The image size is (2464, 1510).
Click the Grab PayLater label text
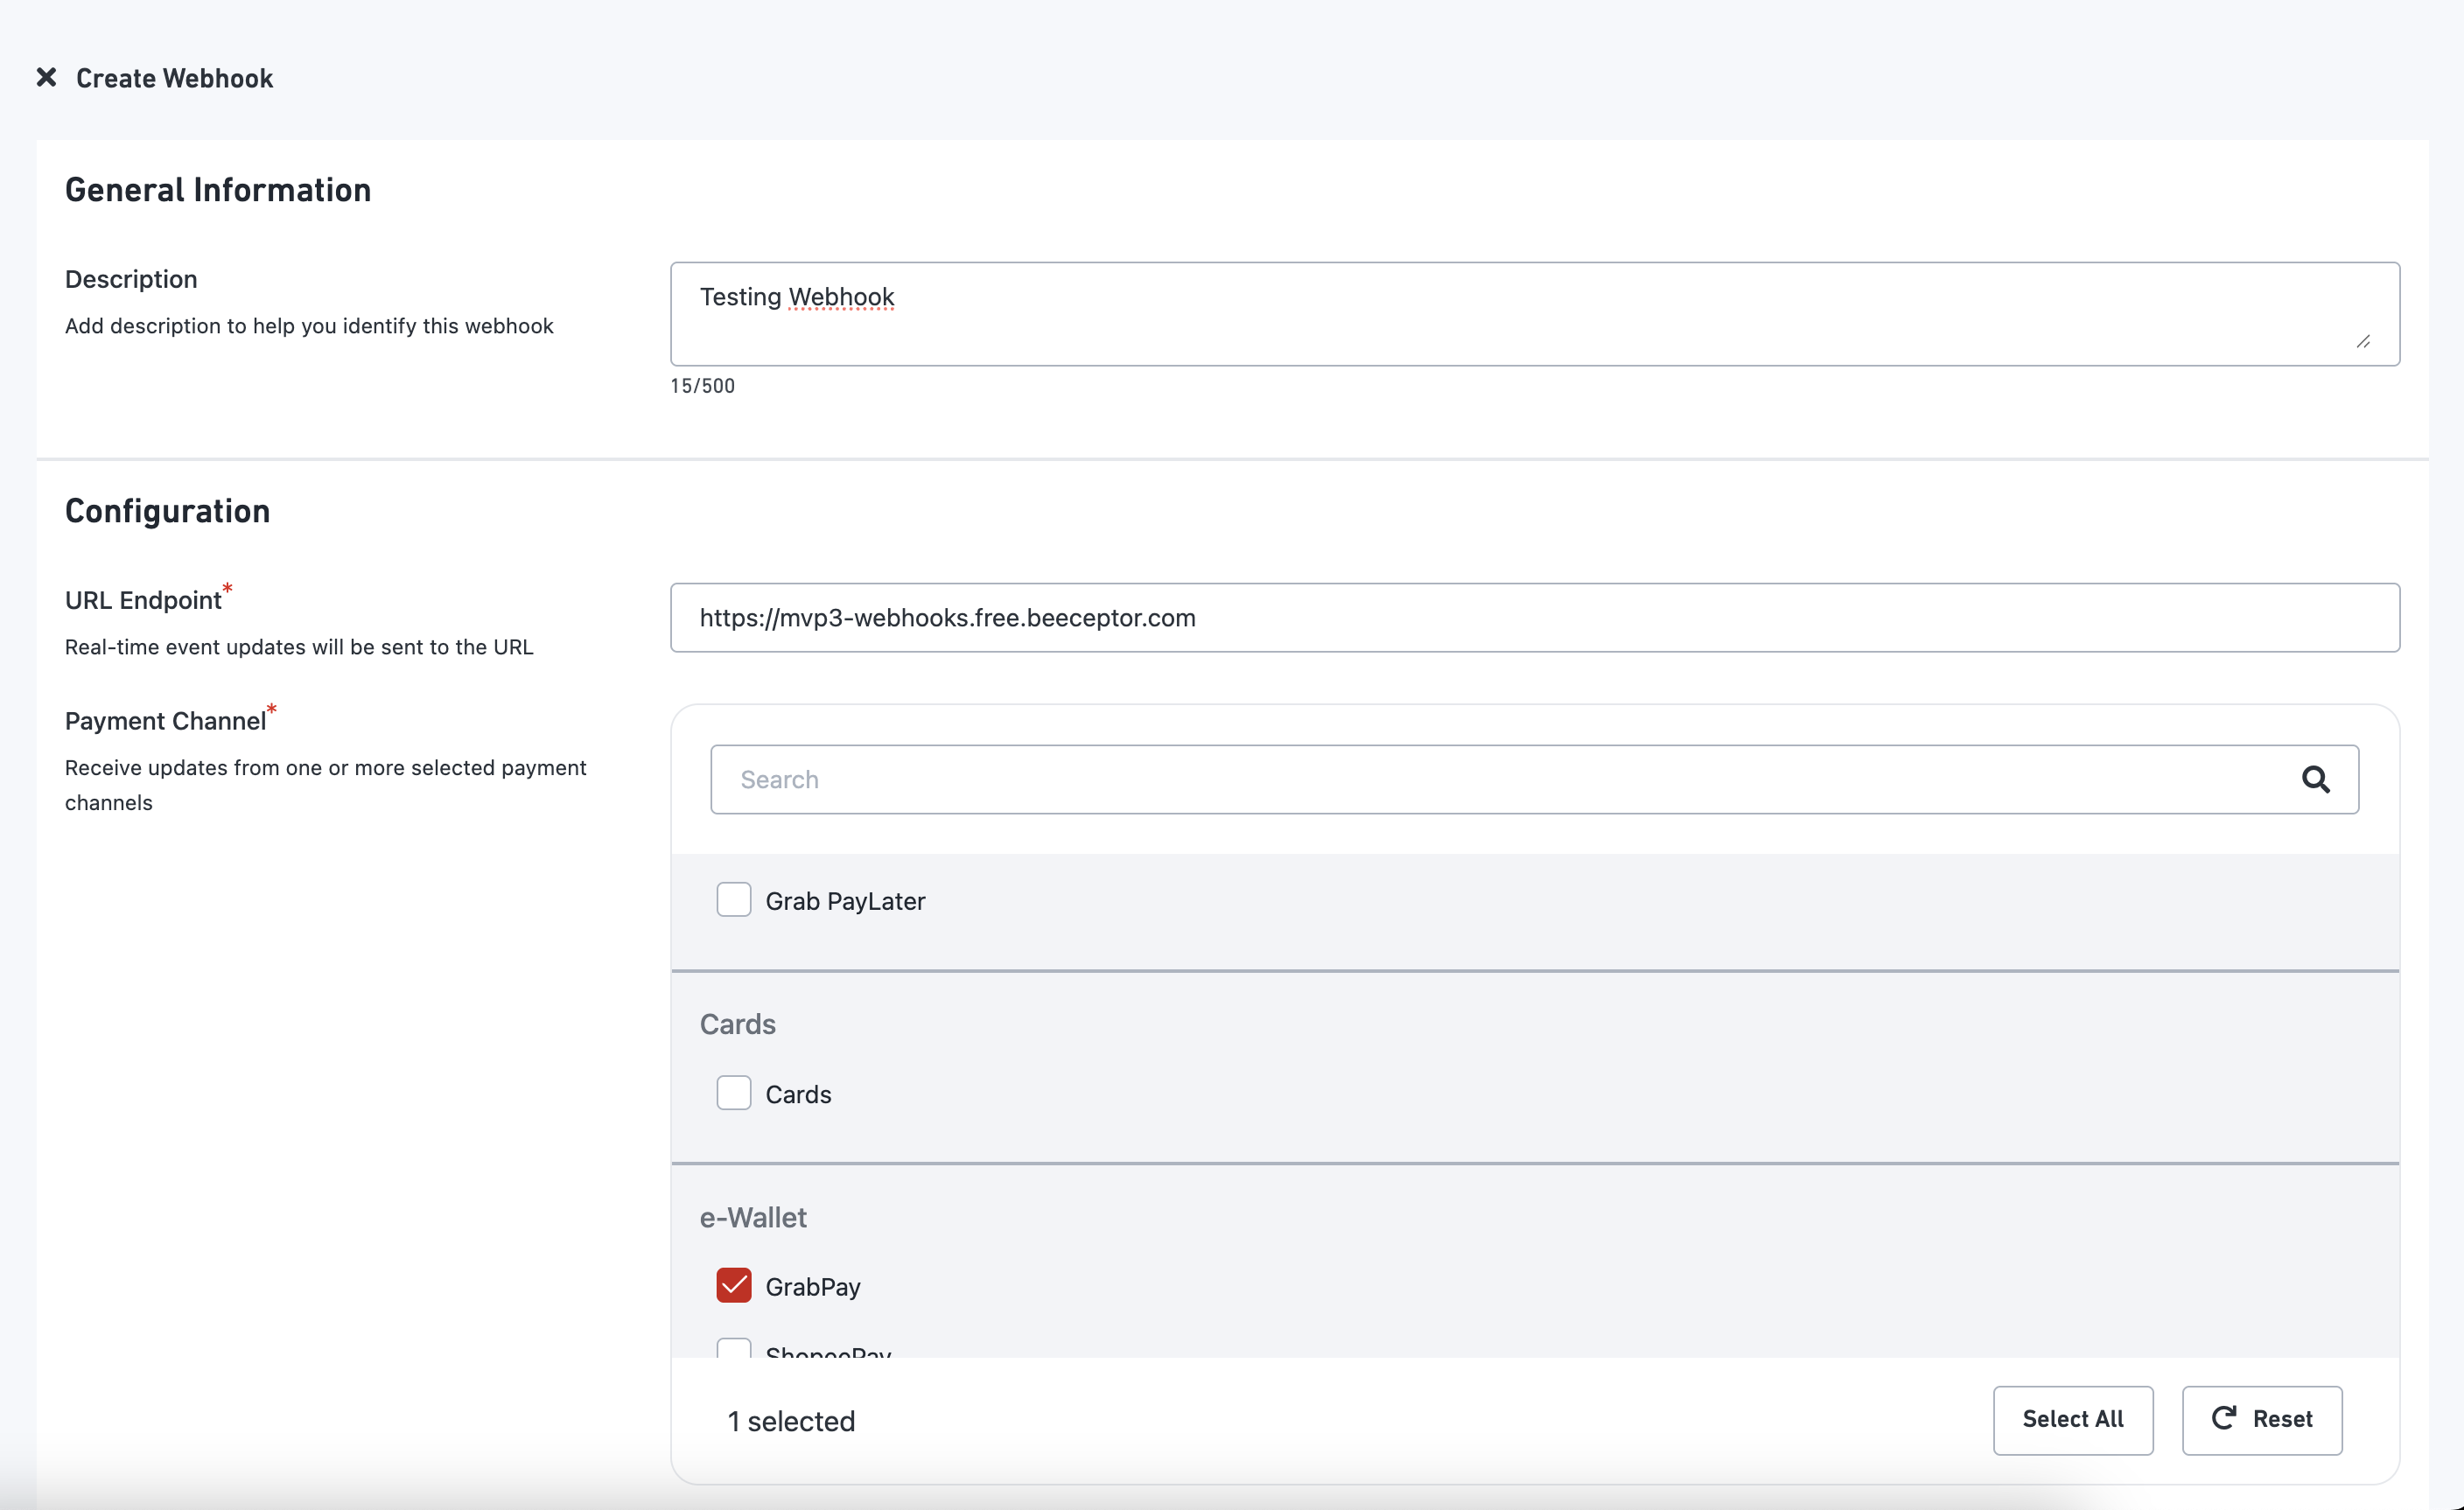tap(845, 901)
